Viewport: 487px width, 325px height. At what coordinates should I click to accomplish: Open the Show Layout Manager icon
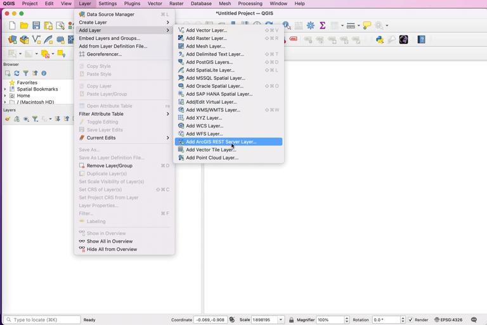[x=60, y=25]
